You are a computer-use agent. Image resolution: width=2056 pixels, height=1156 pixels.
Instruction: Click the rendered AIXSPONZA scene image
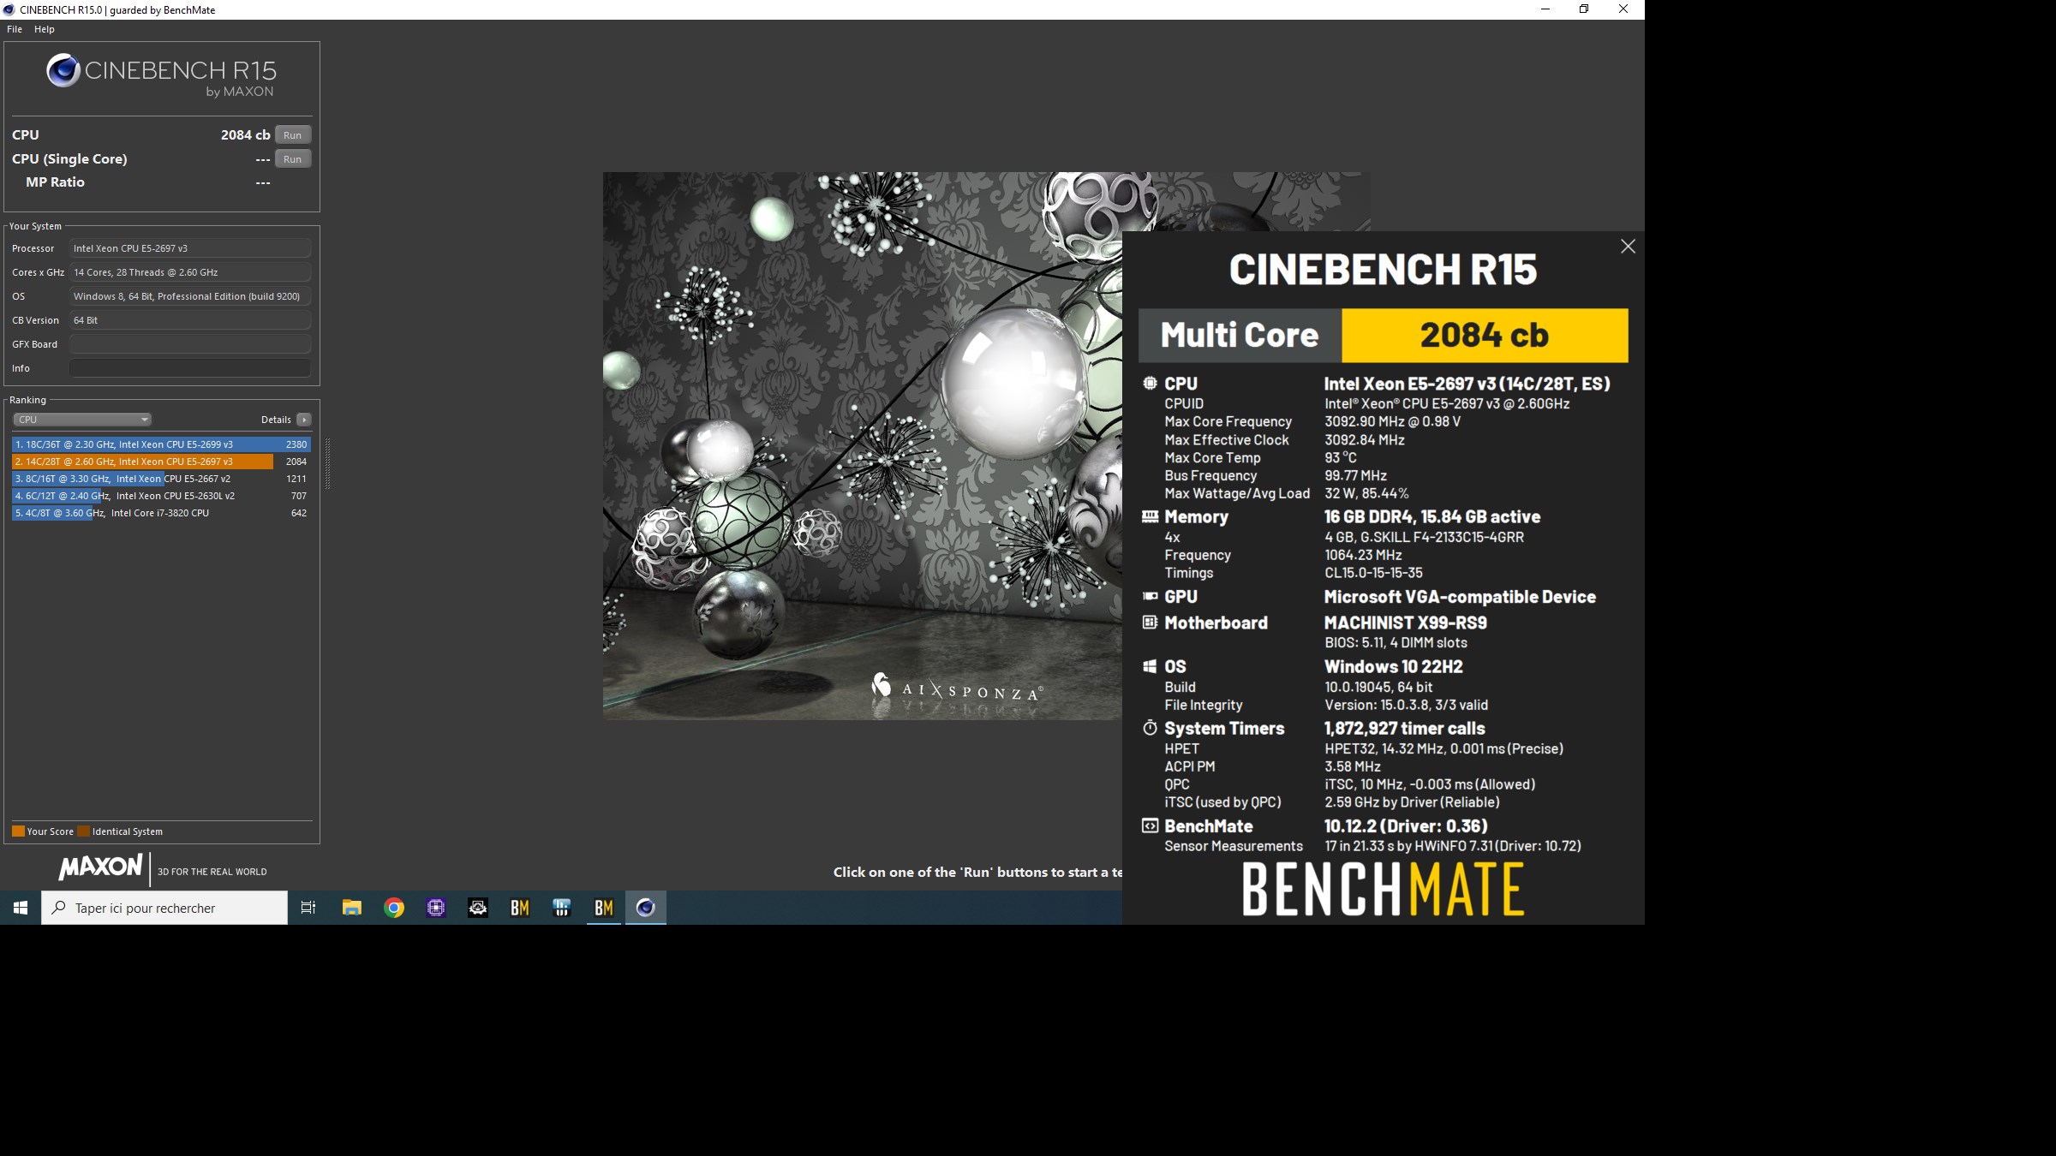(x=862, y=445)
